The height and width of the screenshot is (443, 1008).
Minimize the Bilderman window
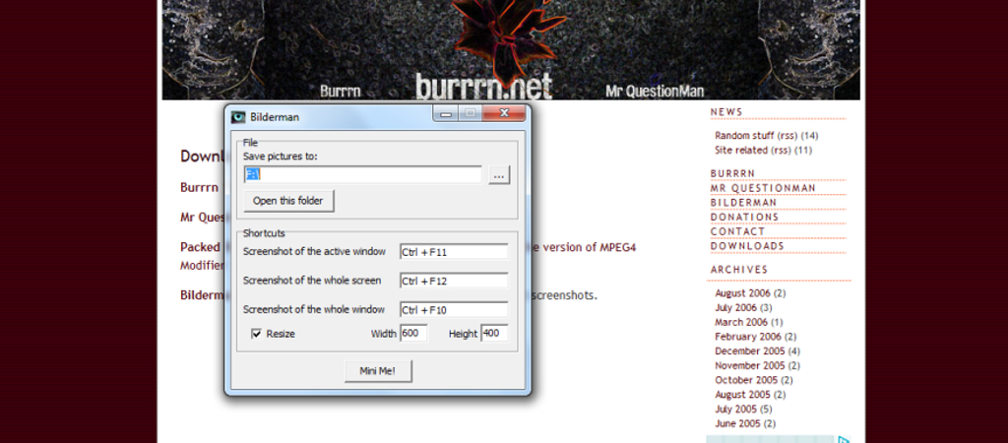click(x=446, y=114)
